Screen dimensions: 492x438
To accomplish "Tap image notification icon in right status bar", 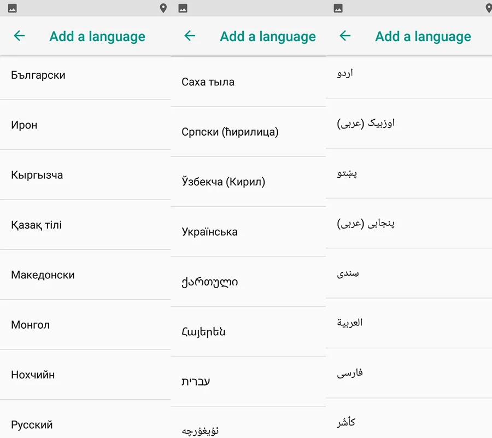I will click(338, 8).
